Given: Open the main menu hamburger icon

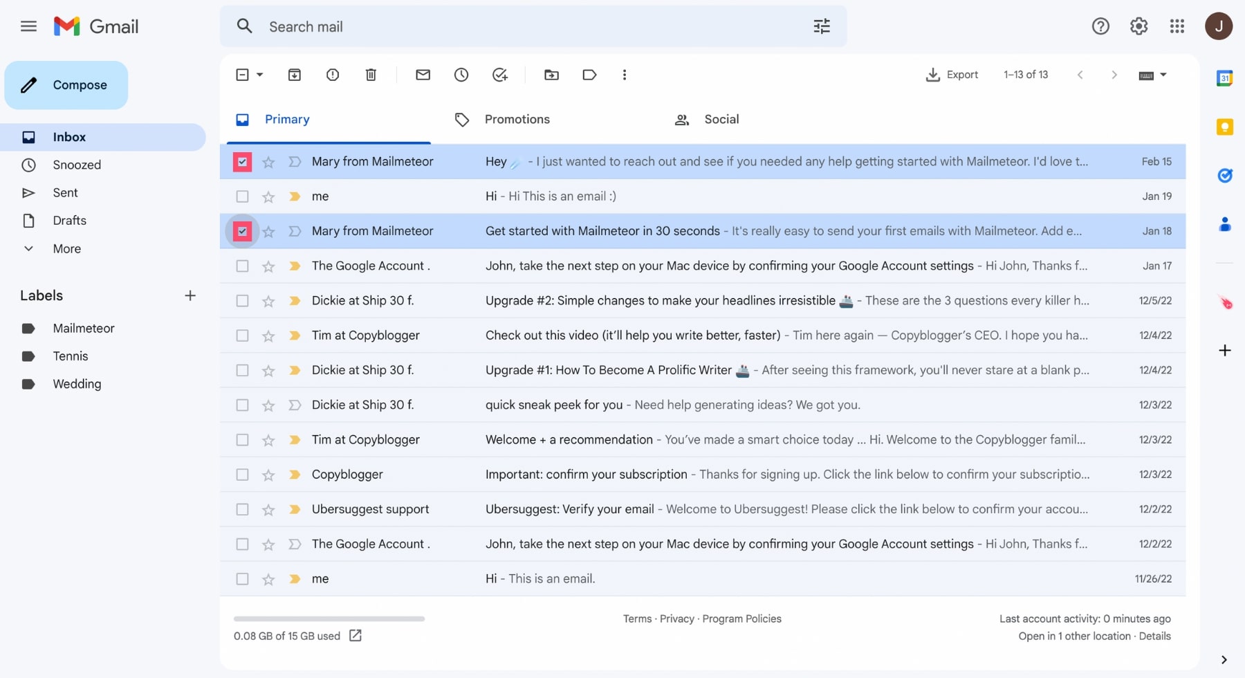Looking at the screenshot, I should pyautogui.click(x=28, y=26).
